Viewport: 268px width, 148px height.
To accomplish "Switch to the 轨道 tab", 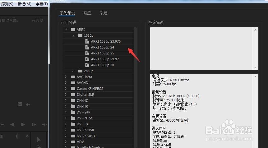I will 104,13.
